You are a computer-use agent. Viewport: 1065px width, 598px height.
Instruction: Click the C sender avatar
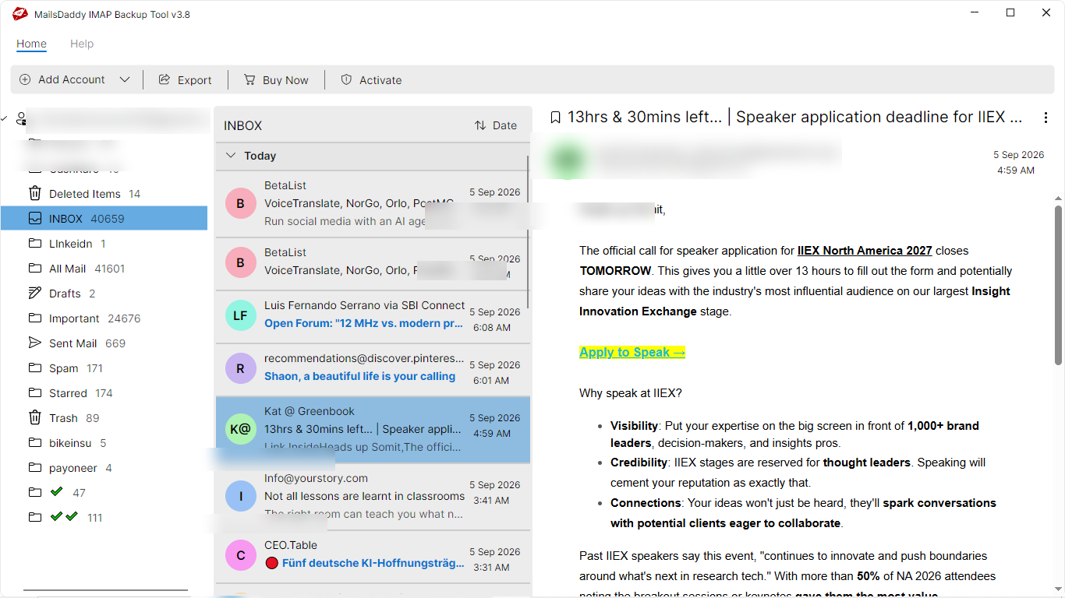pyautogui.click(x=240, y=555)
